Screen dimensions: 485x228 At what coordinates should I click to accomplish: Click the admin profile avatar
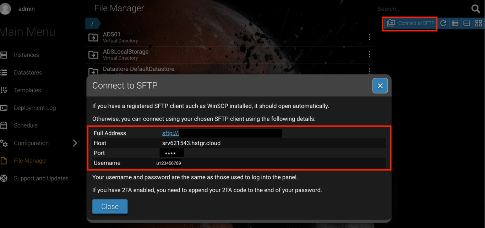tap(5, 9)
